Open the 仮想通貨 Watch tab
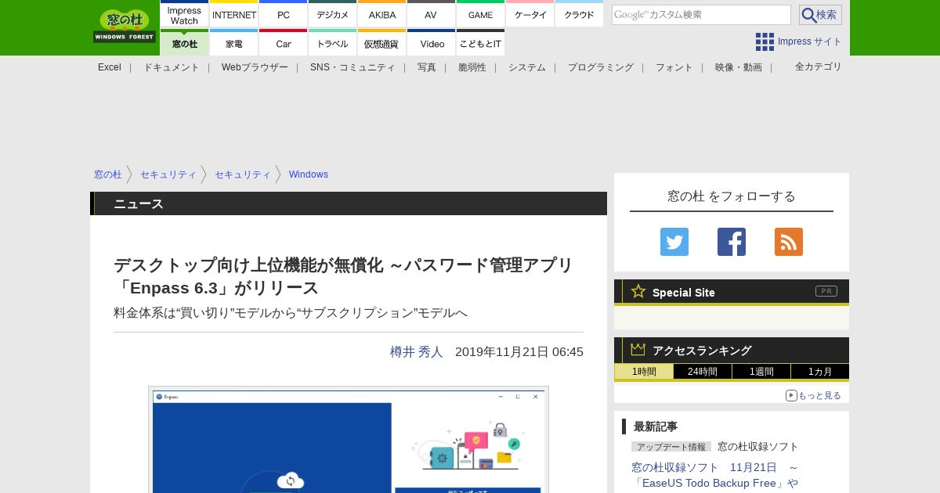 click(x=381, y=42)
